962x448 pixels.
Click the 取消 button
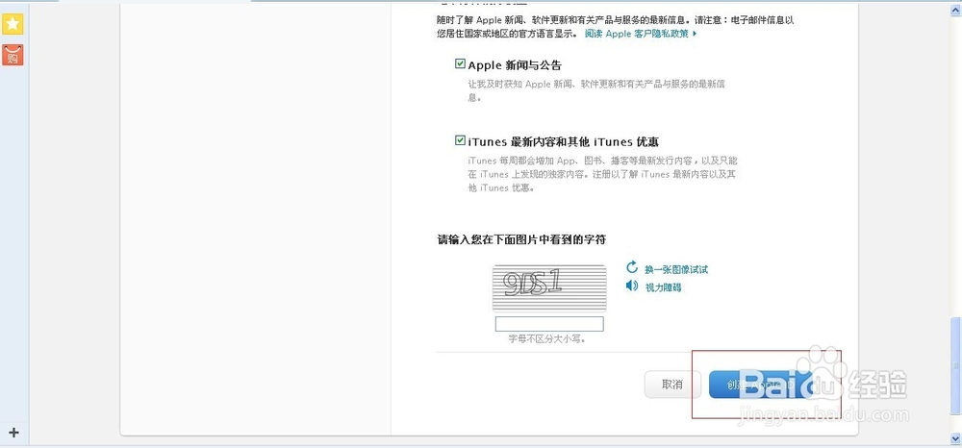672,385
